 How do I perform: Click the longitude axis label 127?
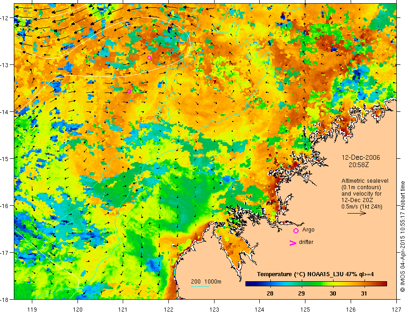[x=396, y=310]
